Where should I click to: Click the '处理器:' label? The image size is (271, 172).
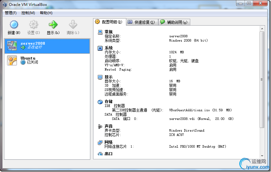coord(111,56)
